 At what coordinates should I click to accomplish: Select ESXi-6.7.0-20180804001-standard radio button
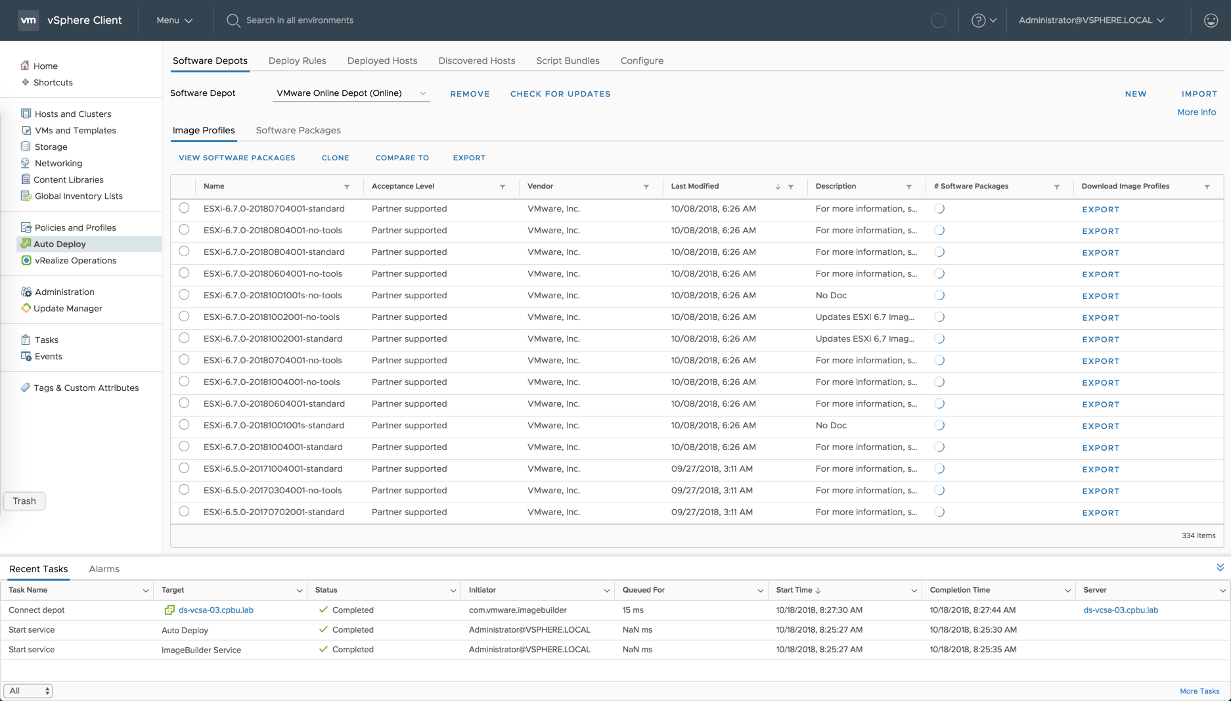(184, 252)
